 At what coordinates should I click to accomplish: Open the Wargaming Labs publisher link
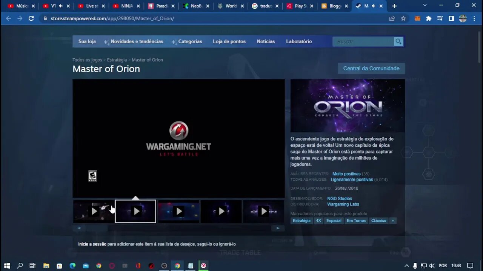[343, 204]
